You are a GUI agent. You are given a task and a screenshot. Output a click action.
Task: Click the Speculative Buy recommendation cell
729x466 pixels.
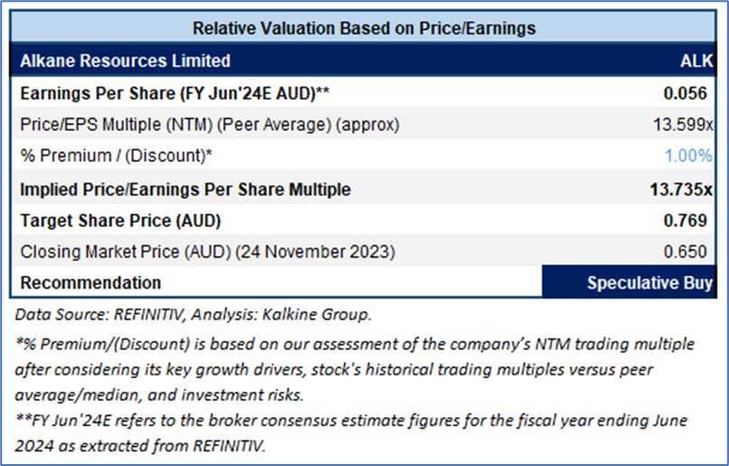(x=649, y=282)
